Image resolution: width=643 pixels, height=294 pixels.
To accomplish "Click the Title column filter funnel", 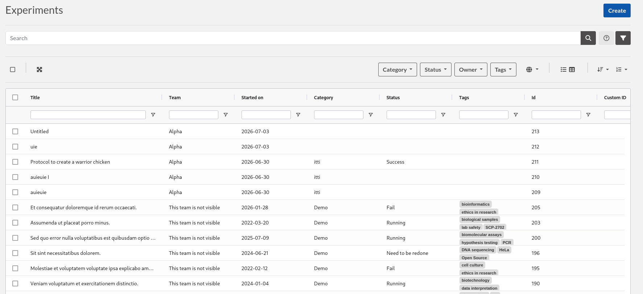I will [x=153, y=115].
